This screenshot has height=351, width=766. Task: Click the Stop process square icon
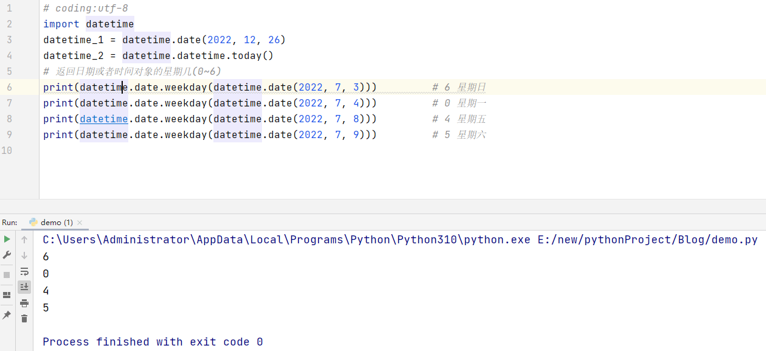coord(7,275)
